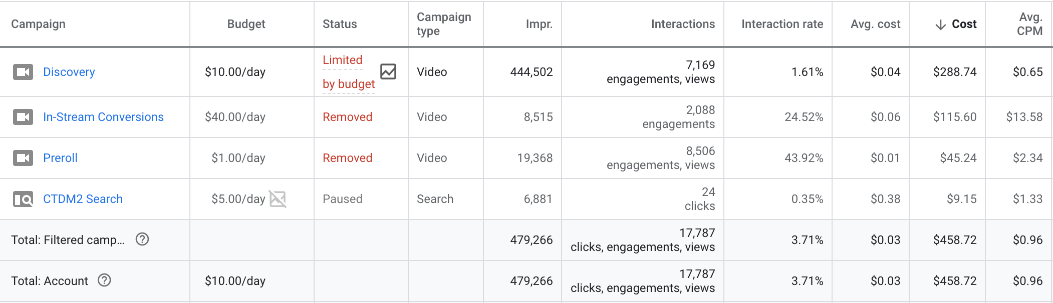Sort by the Impr. column header

[x=539, y=24]
